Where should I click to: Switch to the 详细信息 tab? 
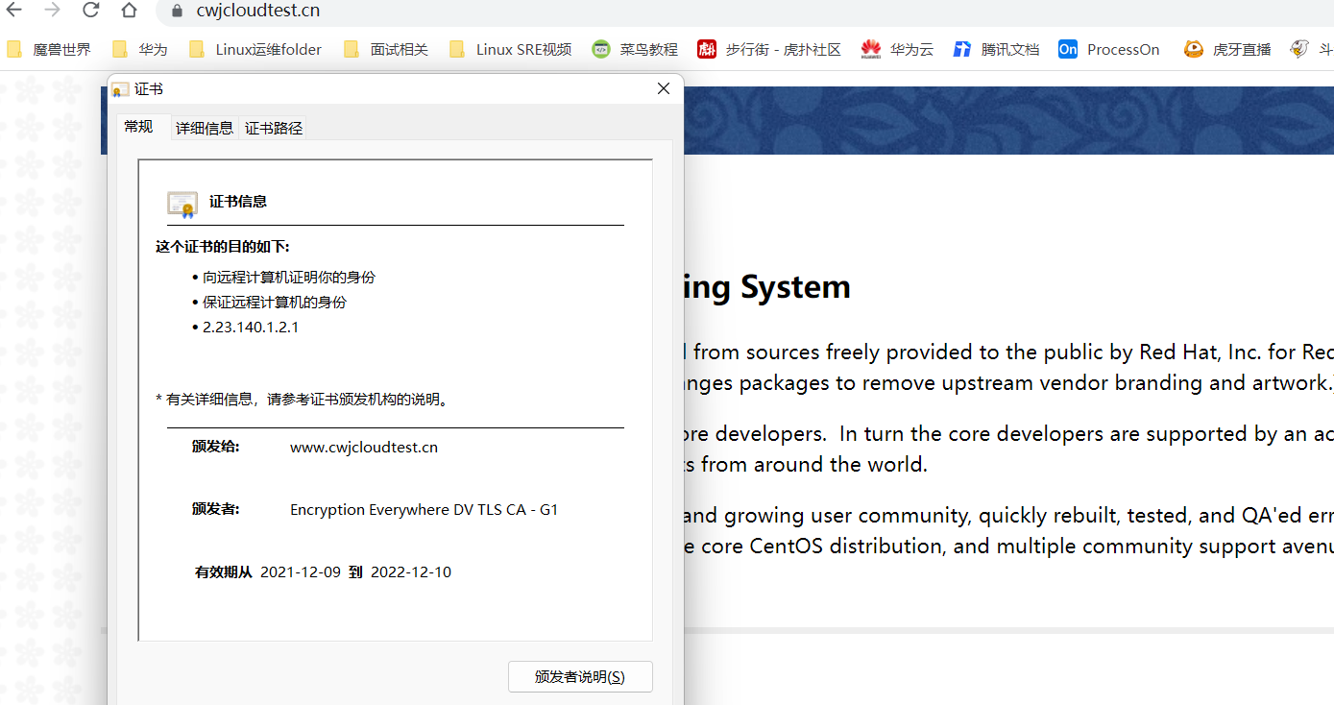point(205,128)
